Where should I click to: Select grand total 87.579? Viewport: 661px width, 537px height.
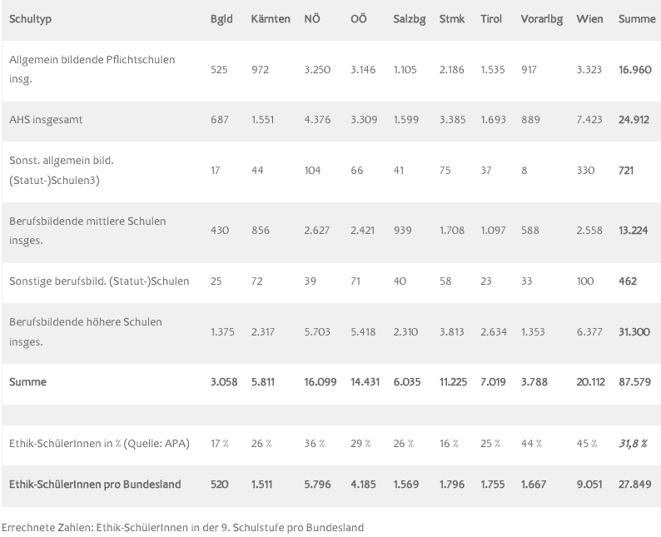click(634, 382)
